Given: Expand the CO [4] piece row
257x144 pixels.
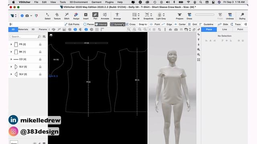Looking at the screenshot, I should click(11, 59).
